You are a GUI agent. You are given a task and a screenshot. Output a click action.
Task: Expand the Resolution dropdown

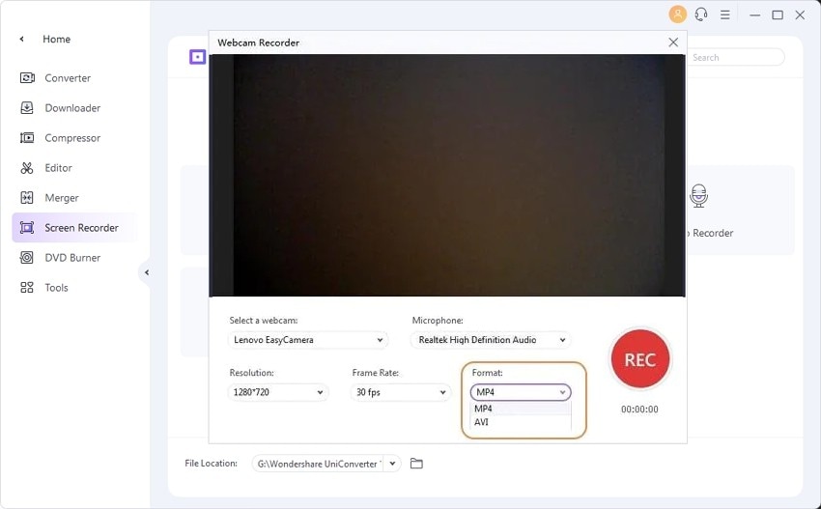point(277,392)
